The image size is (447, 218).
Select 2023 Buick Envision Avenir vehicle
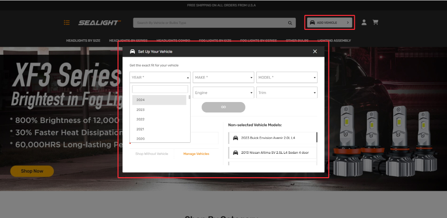(x=272, y=138)
